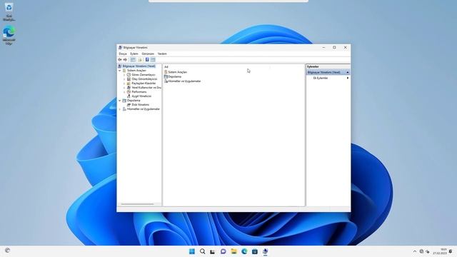Open the Windows Start menu

click(x=192, y=251)
